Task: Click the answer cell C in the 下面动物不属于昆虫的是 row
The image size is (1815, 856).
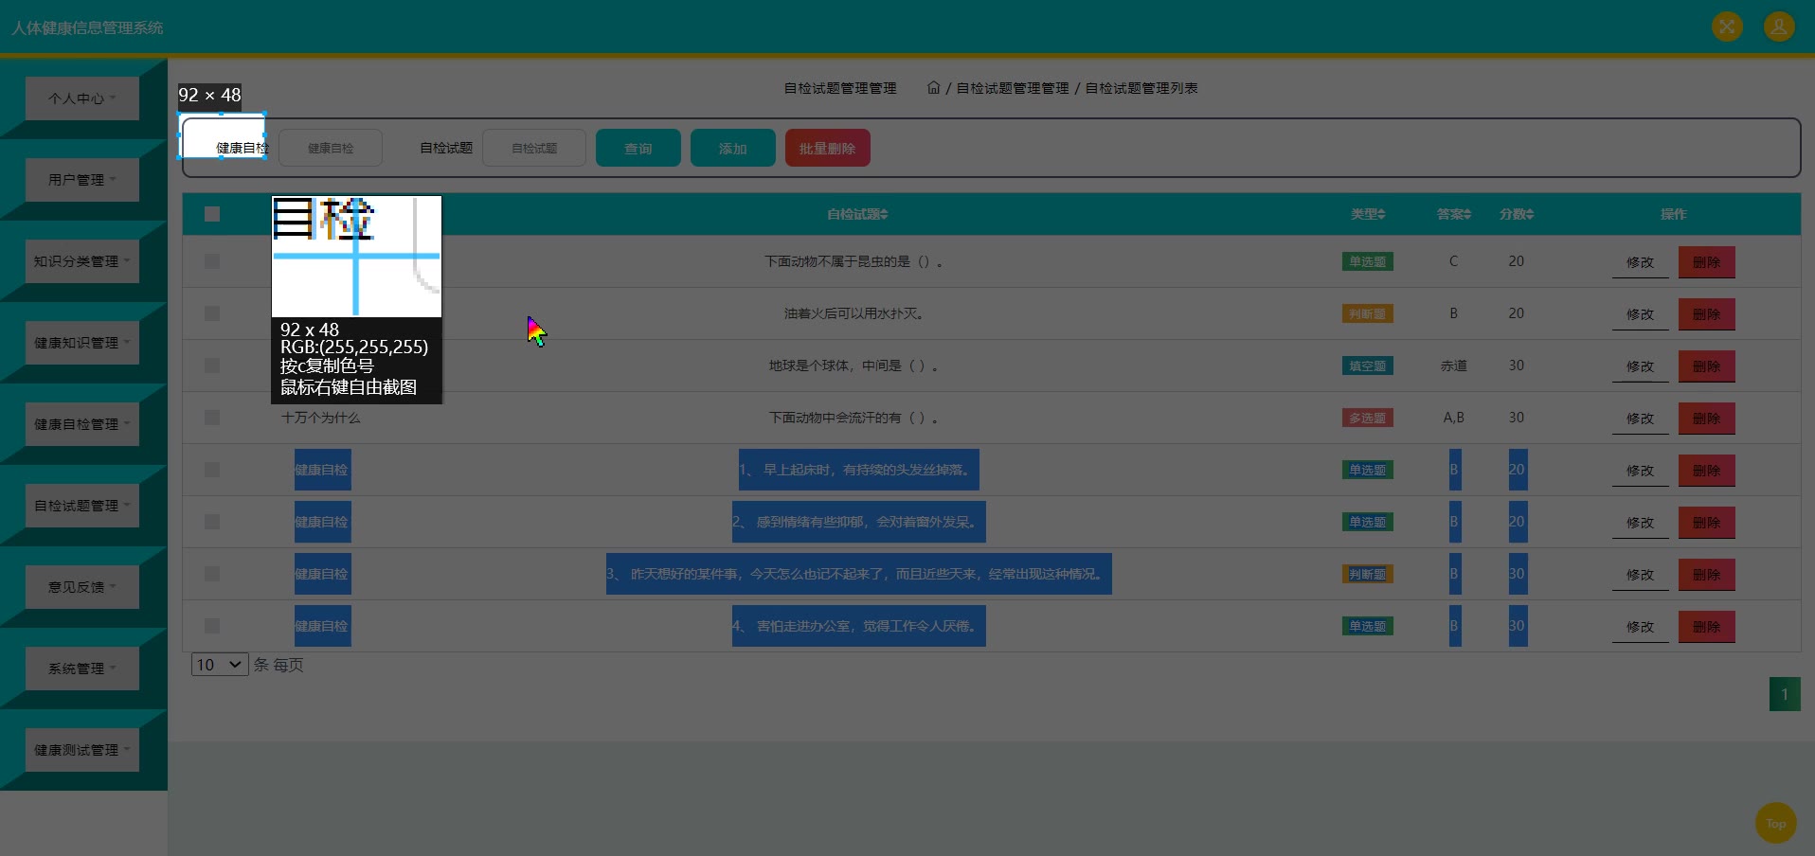Action: click(1454, 261)
